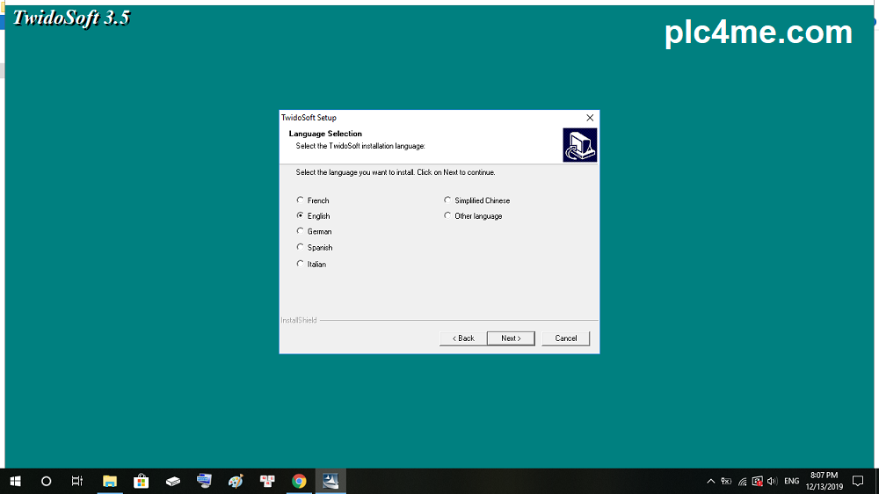
Task: Open the volume control in system tray
Action: [772, 481]
